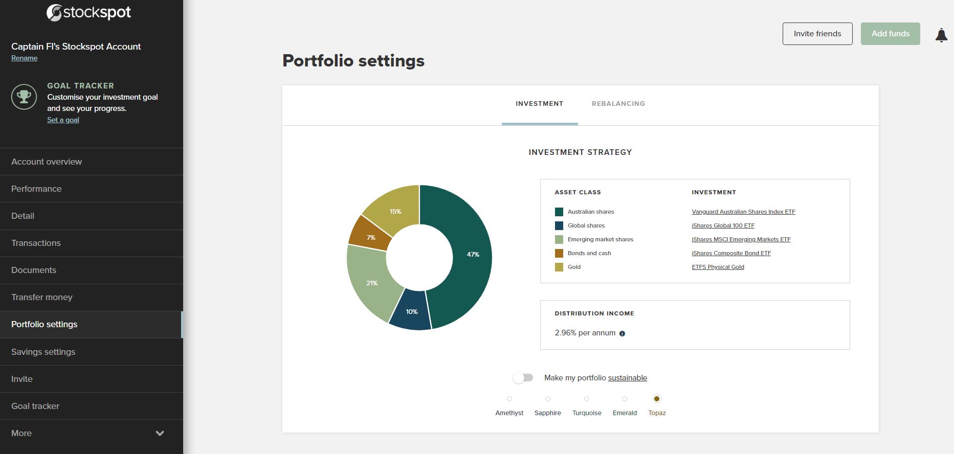Click the Emerging market shares color swatch
Viewport: 954px width, 454px height.
pyautogui.click(x=559, y=239)
